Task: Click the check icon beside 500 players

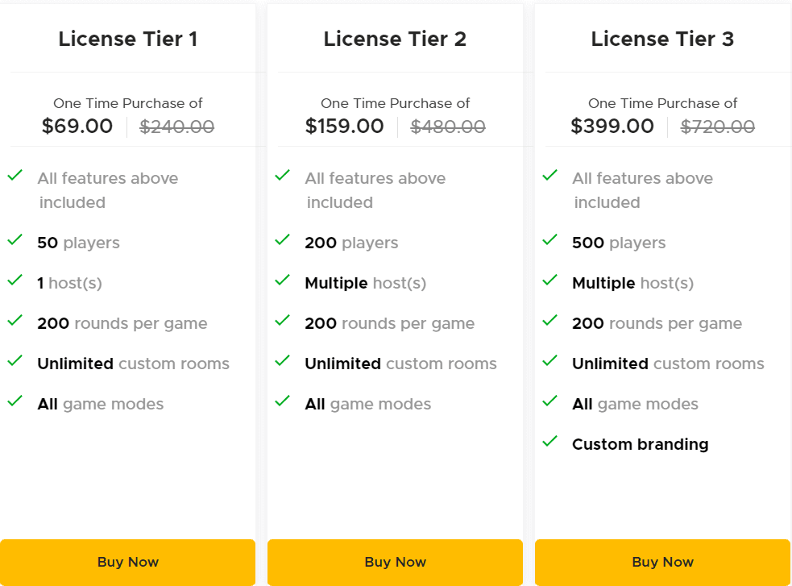Action: (550, 239)
